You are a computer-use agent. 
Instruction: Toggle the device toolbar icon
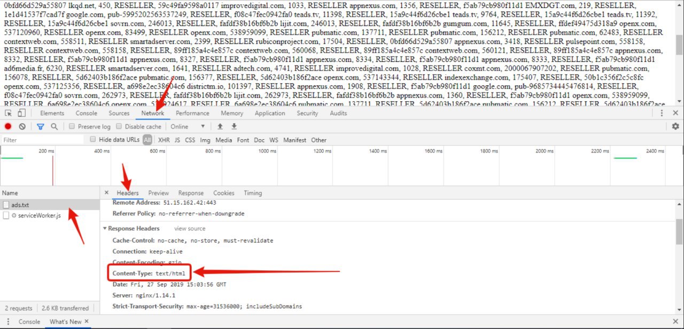pos(21,113)
